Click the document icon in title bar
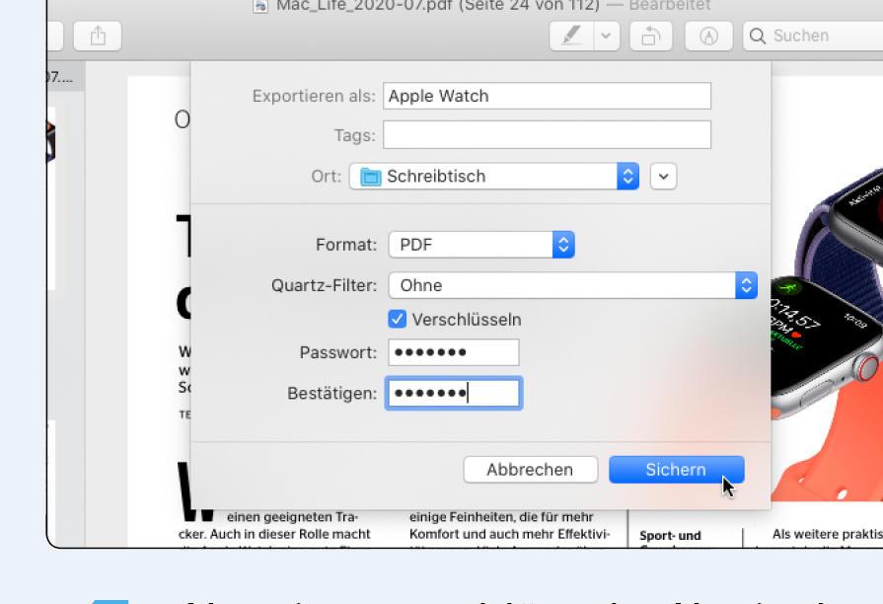This screenshot has width=883, height=604. pos(260,6)
